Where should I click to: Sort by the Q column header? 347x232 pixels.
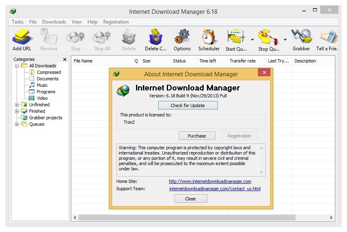pos(136,61)
